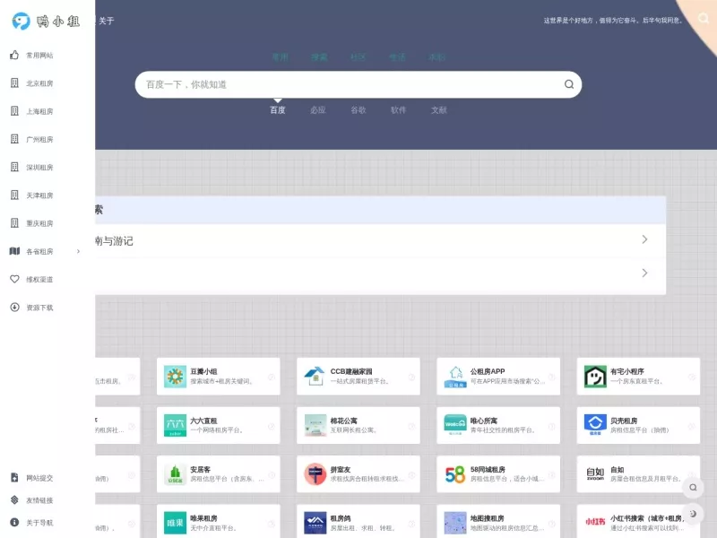
Task: Click the 六六直租 green logo
Action: [175, 425]
